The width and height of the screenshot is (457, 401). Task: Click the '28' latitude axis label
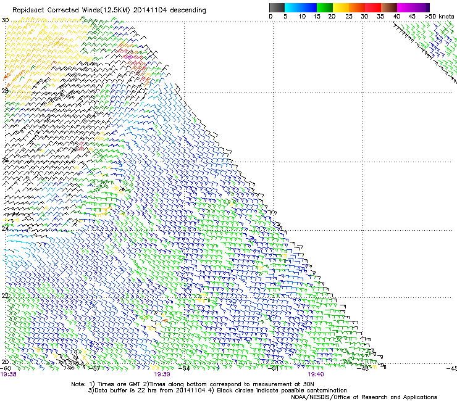5,91
